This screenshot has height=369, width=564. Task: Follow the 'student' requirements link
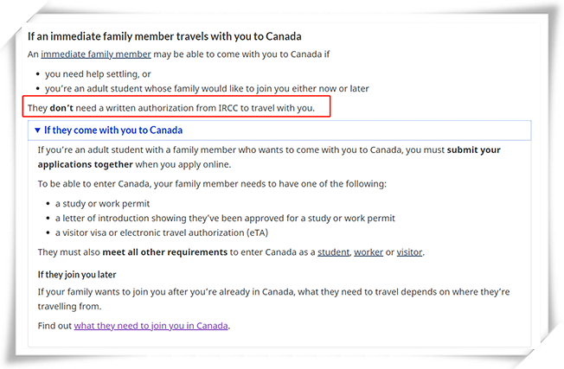pyautogui.click(x=333, y=252)
